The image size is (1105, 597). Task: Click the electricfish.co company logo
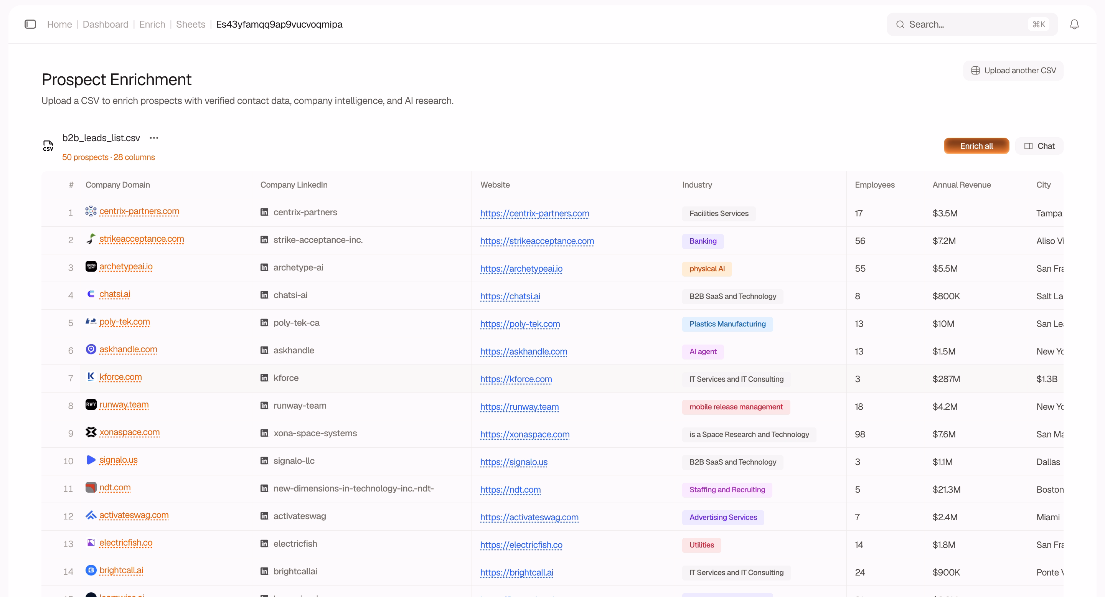point(91,543)
